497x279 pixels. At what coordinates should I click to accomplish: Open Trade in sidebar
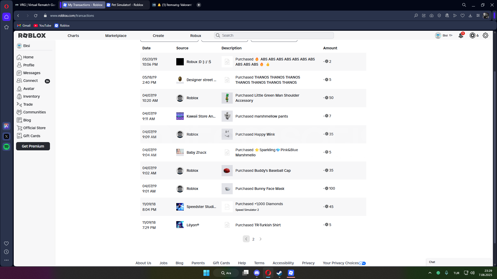pyautogui.click(x=25, y=104)
